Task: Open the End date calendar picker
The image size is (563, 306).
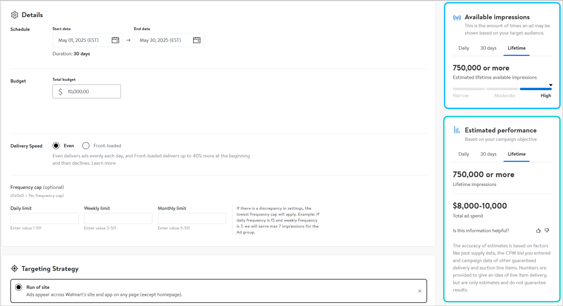Action: [196, 40]
